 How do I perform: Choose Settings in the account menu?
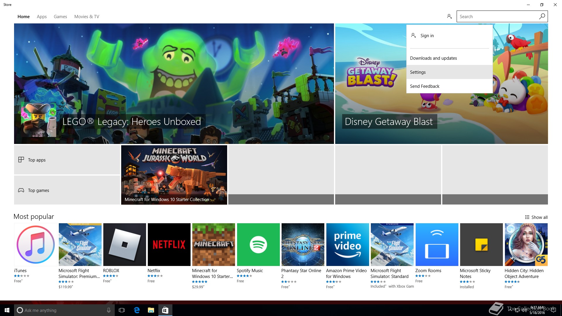click(450, 72)
